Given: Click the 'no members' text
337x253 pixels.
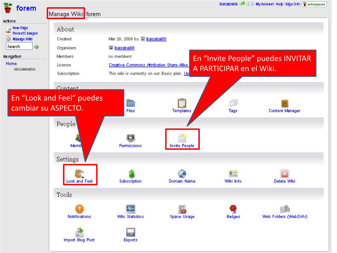Looking at the screenshot, I should coord(120,56).
